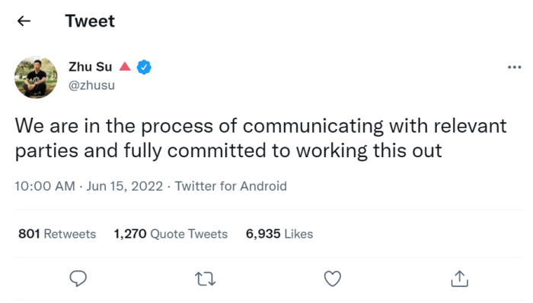Open the Zhu Su display name
Image resolution: width=533 pixels, height=303 pixels.
click(90, 67)
